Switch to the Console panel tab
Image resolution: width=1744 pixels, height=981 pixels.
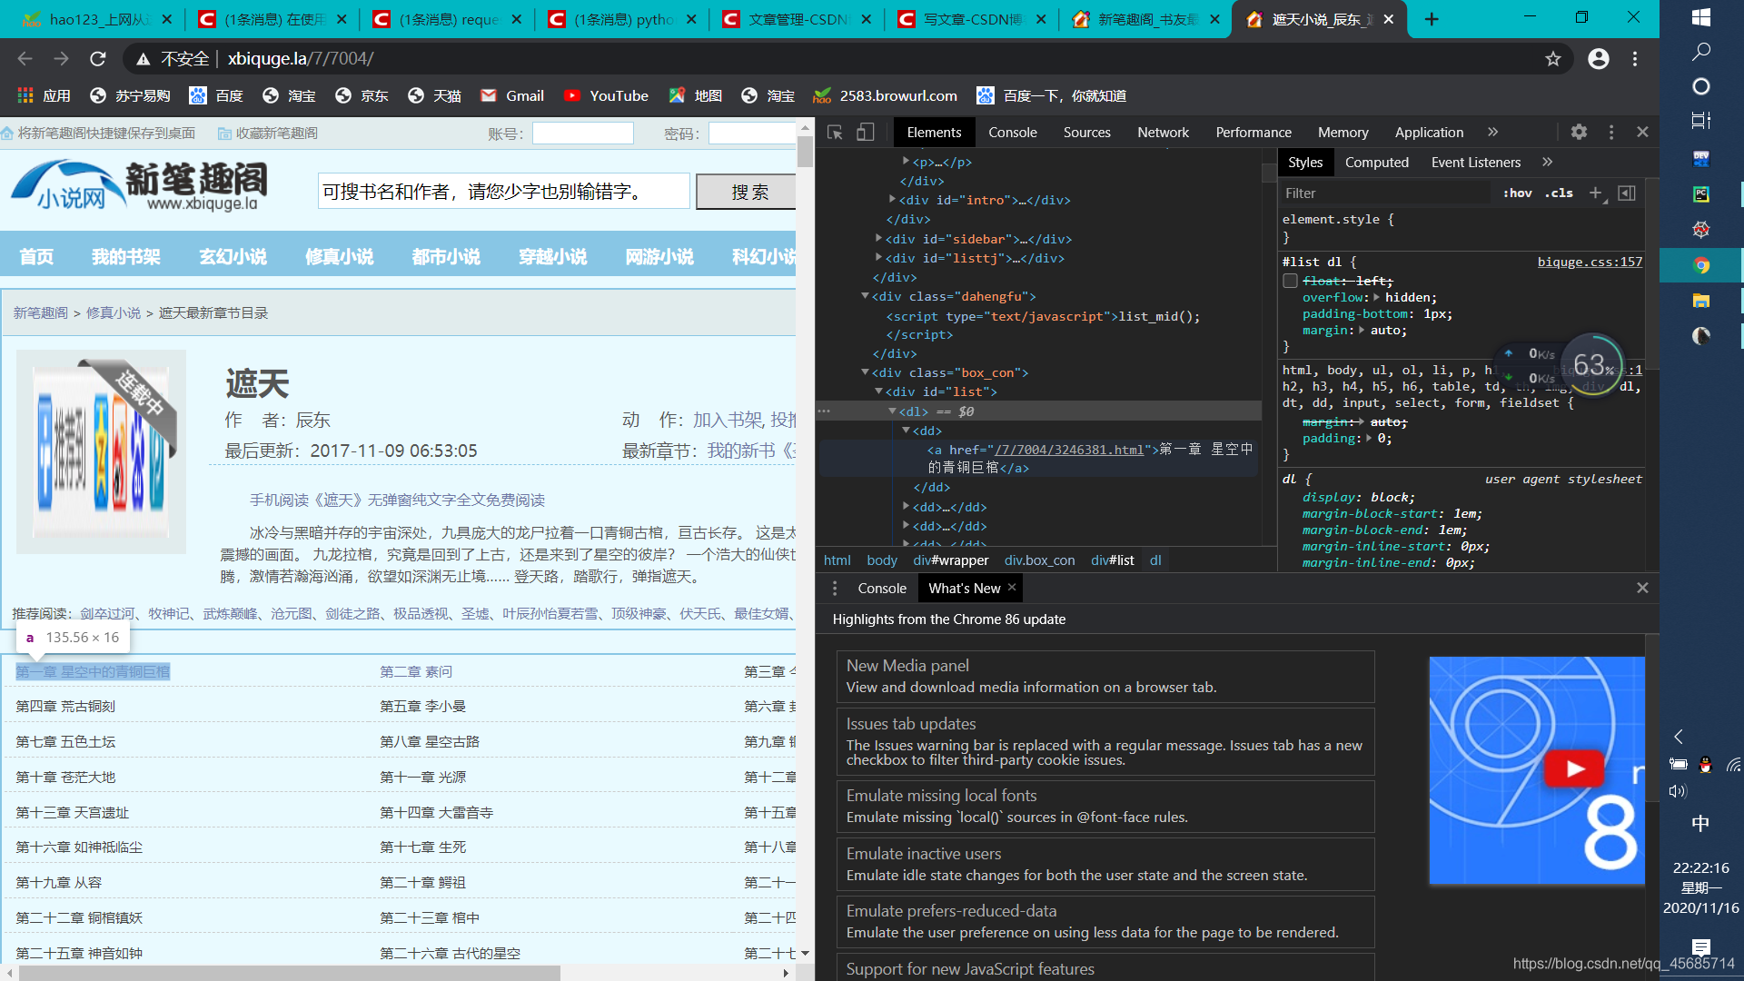pos(1013,133)
